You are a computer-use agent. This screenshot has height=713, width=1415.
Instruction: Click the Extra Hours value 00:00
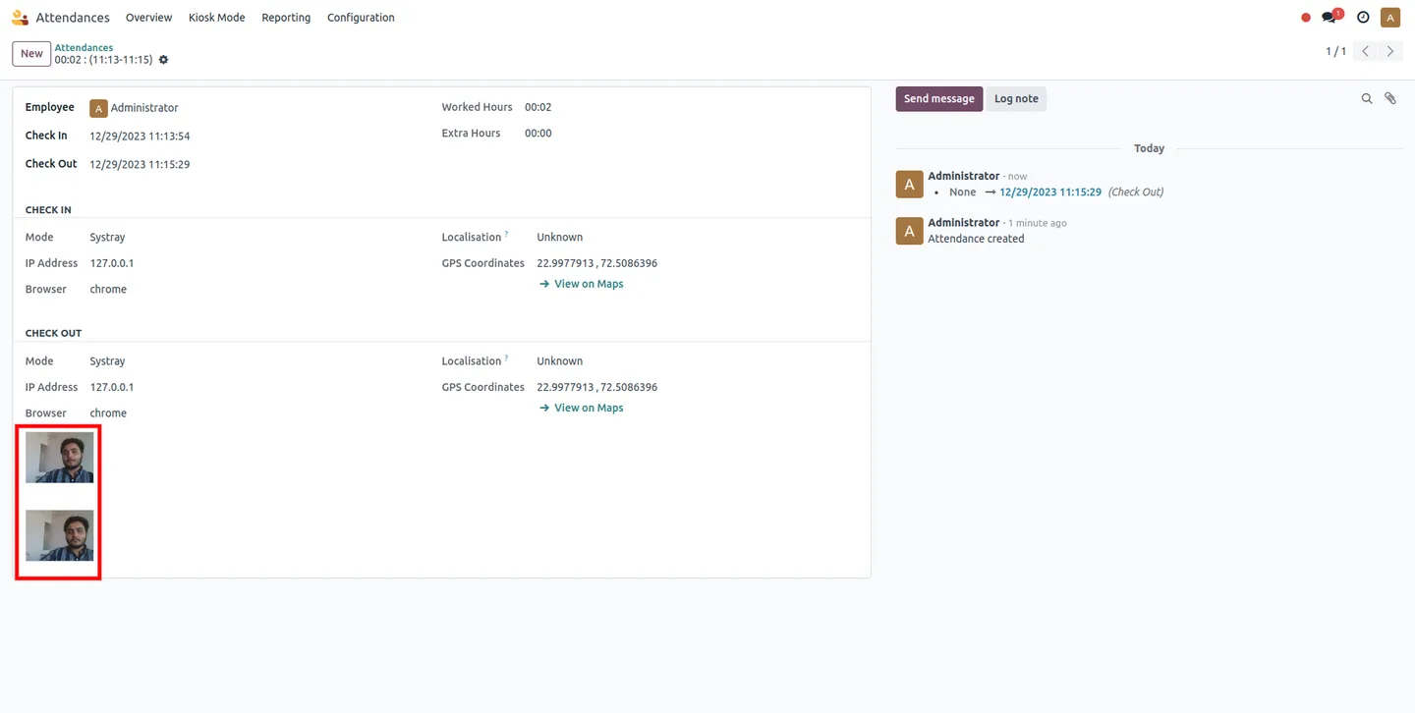[538, 134]
